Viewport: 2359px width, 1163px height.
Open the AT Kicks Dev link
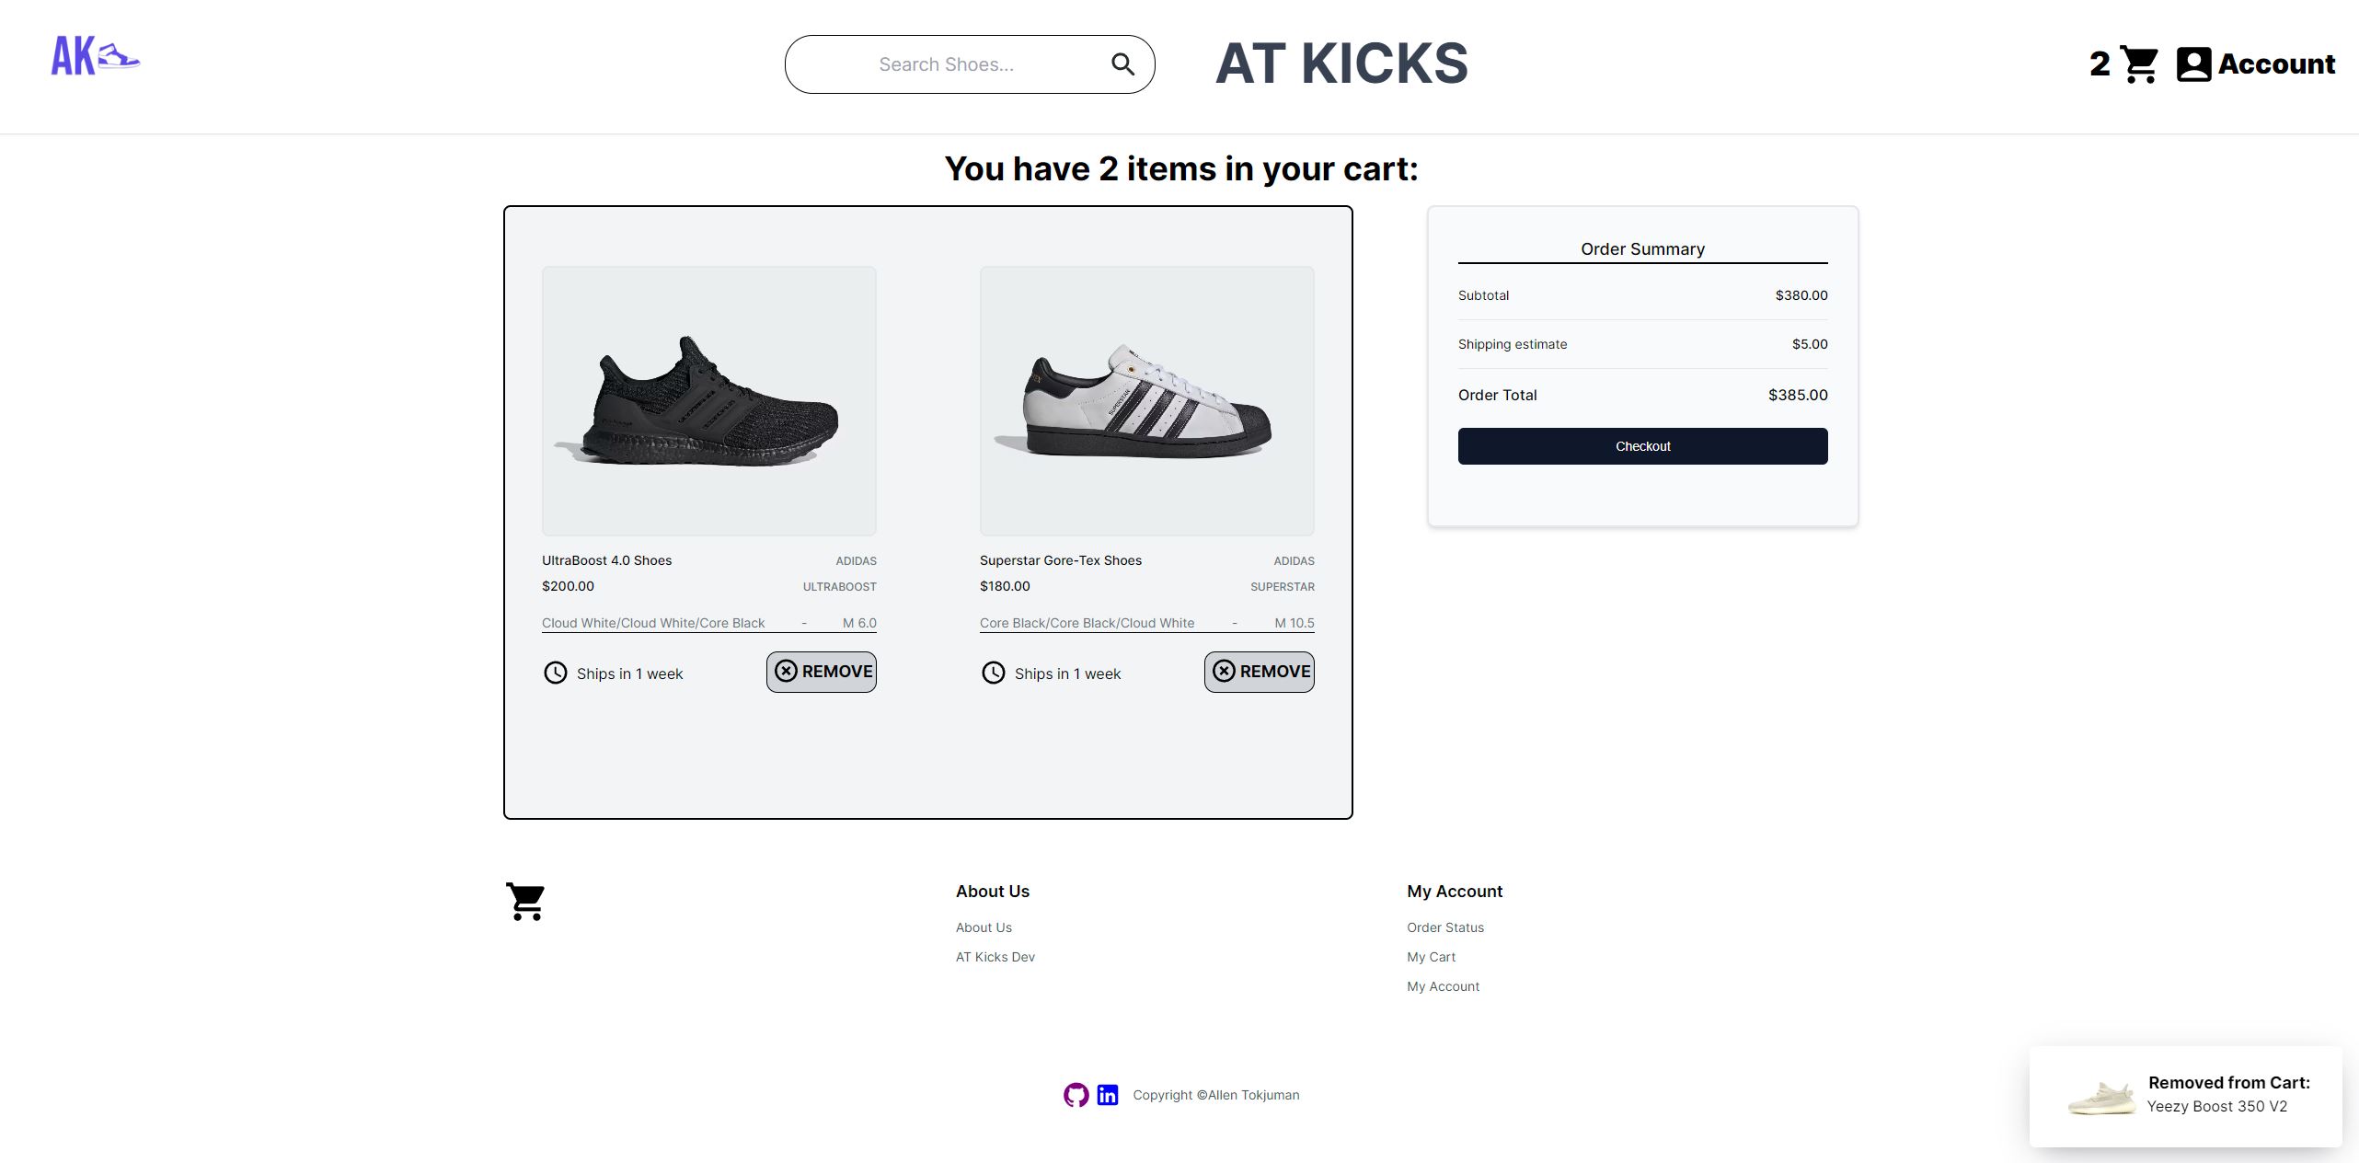click(x=995, y=957)
